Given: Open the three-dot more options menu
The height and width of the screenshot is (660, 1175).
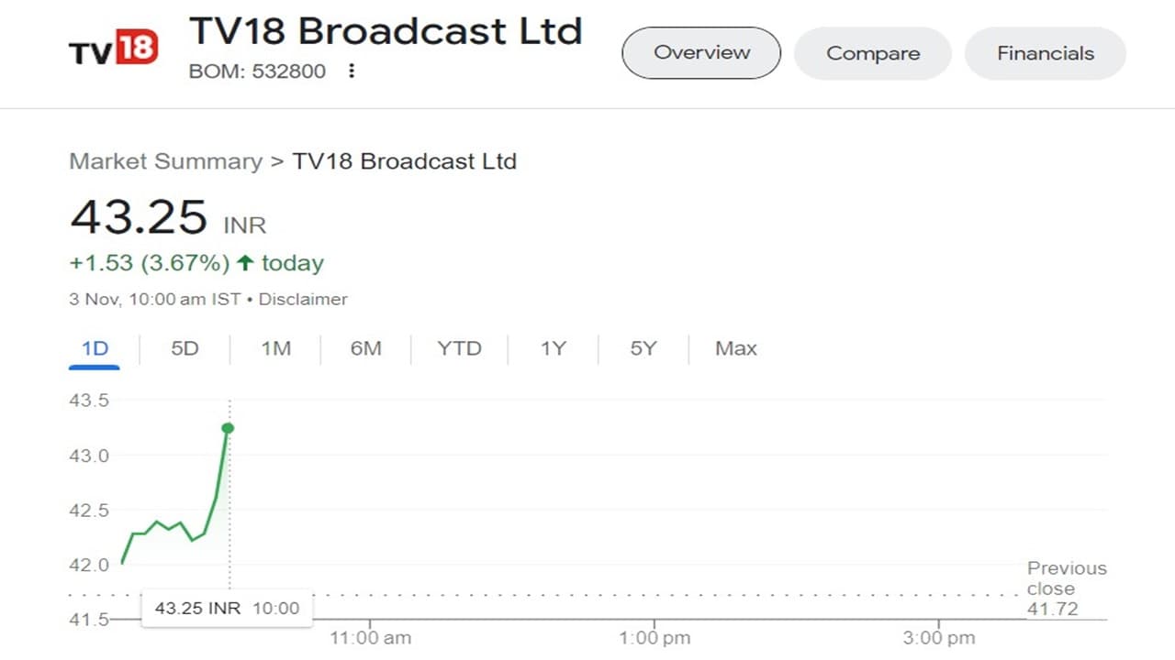Looking at the screenshot, I should [x=351, y=71].
